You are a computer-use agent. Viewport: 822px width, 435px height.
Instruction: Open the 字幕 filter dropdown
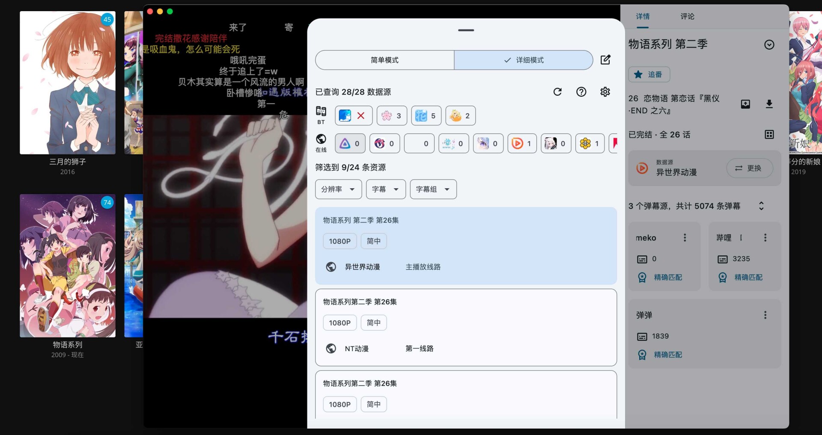point(386,189)
